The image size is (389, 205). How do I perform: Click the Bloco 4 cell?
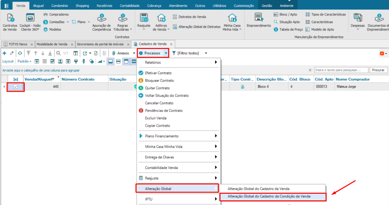272,87
